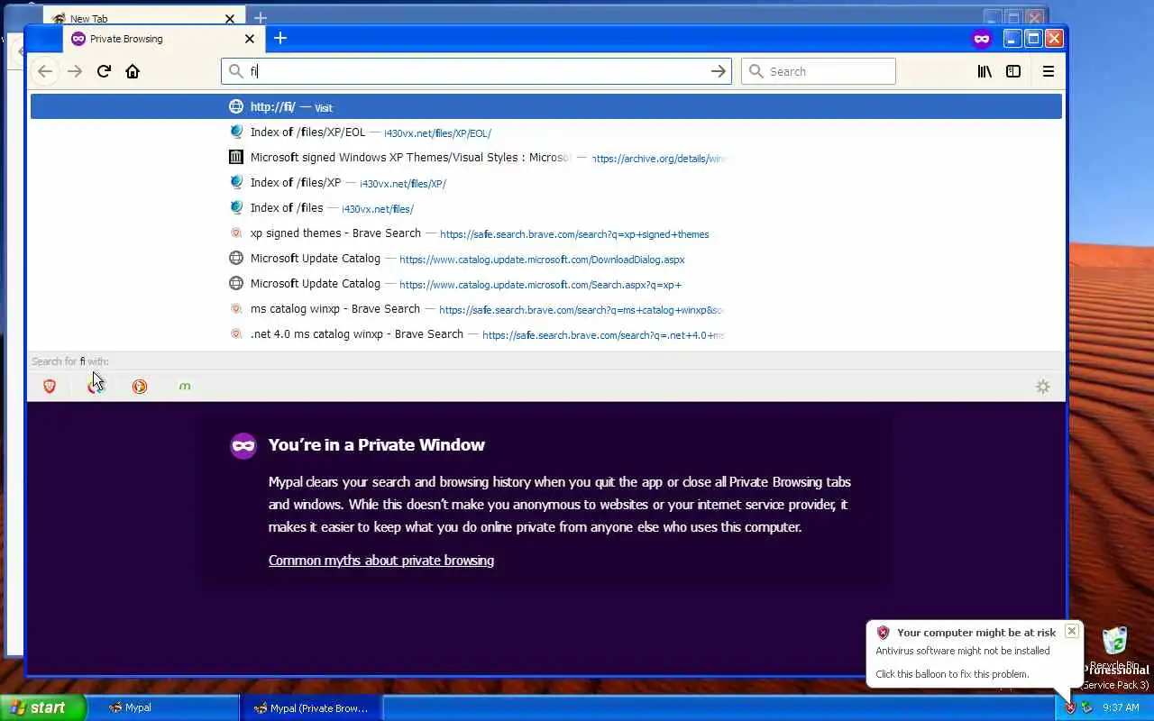The image size is (1154, 721).
Task: Open the Windows Start menu
Action: pyautogui.click(x=43, y=707)
